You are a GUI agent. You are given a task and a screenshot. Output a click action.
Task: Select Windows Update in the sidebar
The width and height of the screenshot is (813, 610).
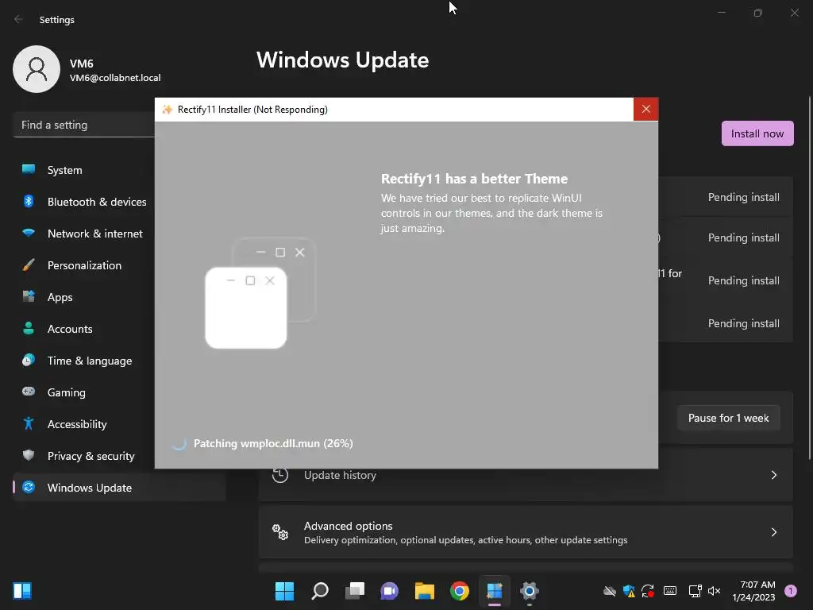click(x=119, y=488)
